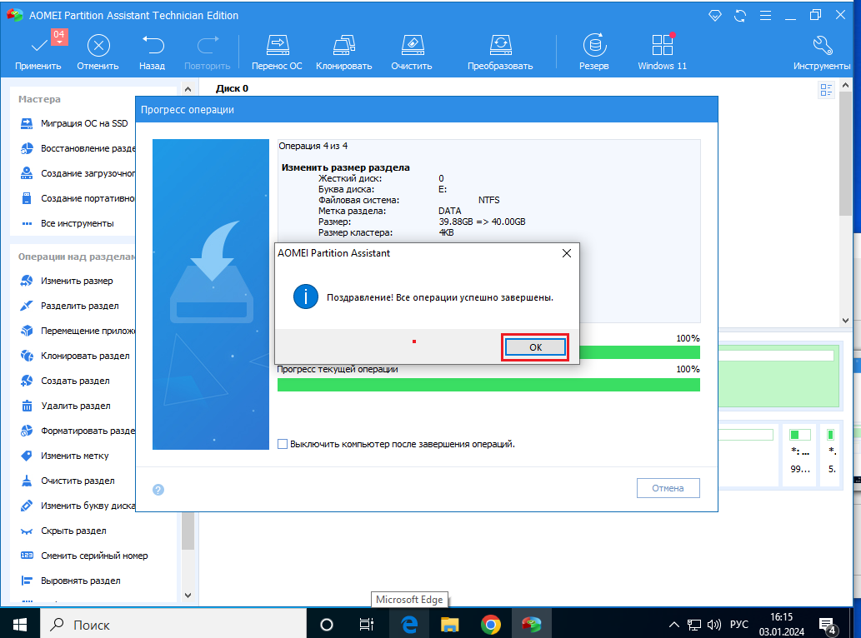The width and height of the screenshot is (861, 638).
Task: Open the hamburger menu in title bar
Action: (765, 15)
